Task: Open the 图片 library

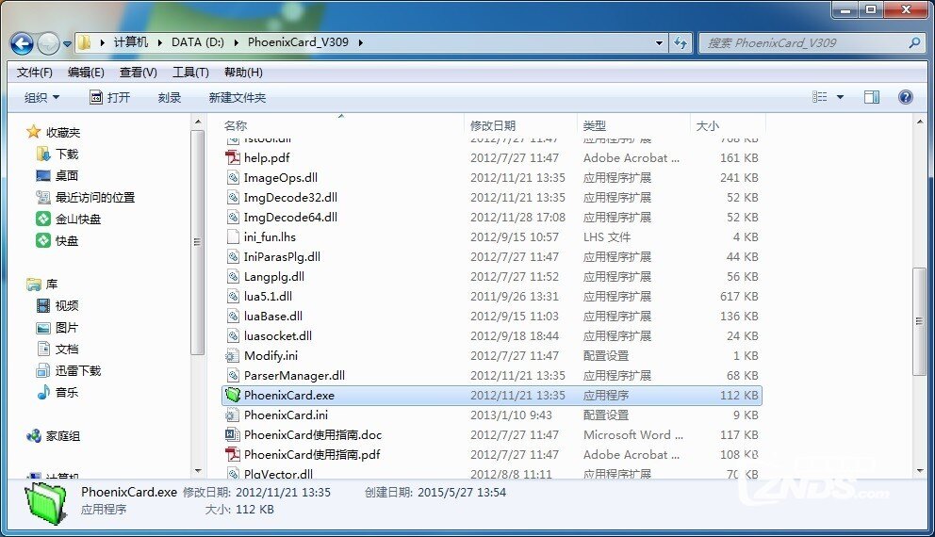Action: 66,328
